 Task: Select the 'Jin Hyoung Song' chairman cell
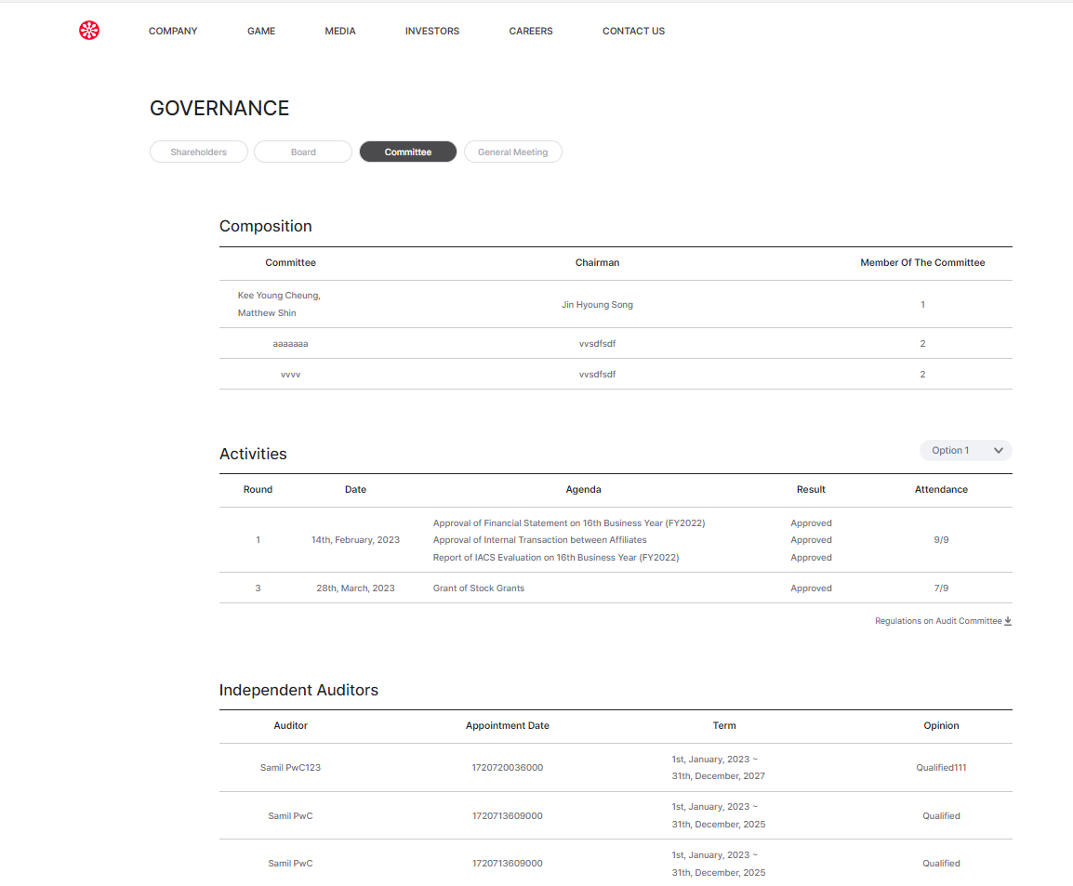pyautogui.click(x=598, y=304)
